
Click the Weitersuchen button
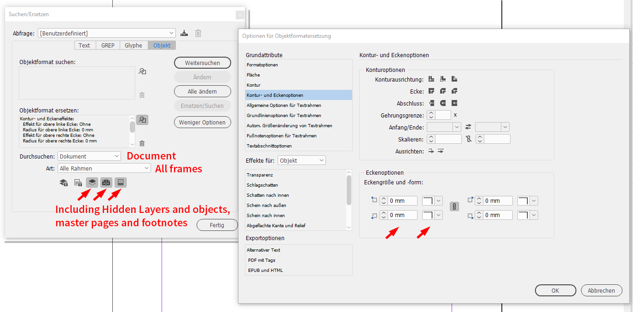tap(203, 63)
